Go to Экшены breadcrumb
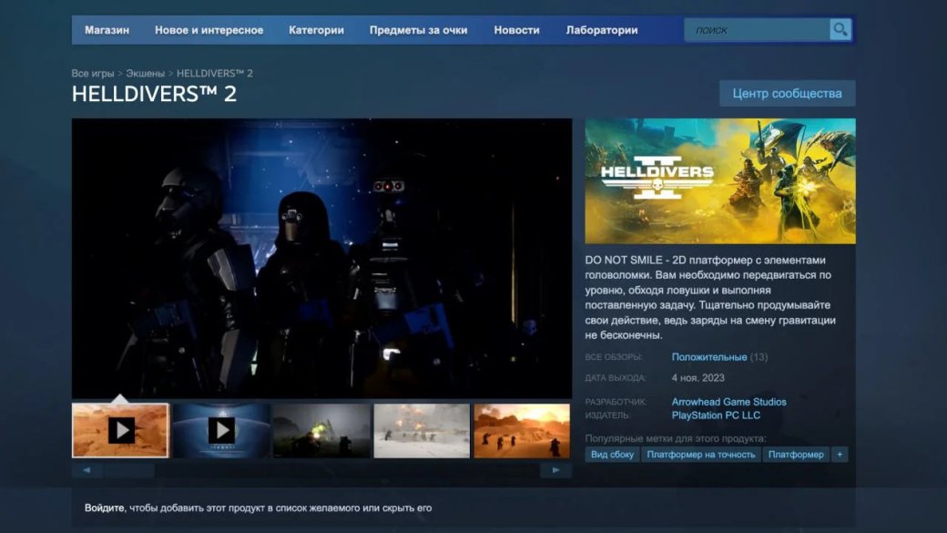The width and height of the screenshot is (947, 533). coord(145,73)
